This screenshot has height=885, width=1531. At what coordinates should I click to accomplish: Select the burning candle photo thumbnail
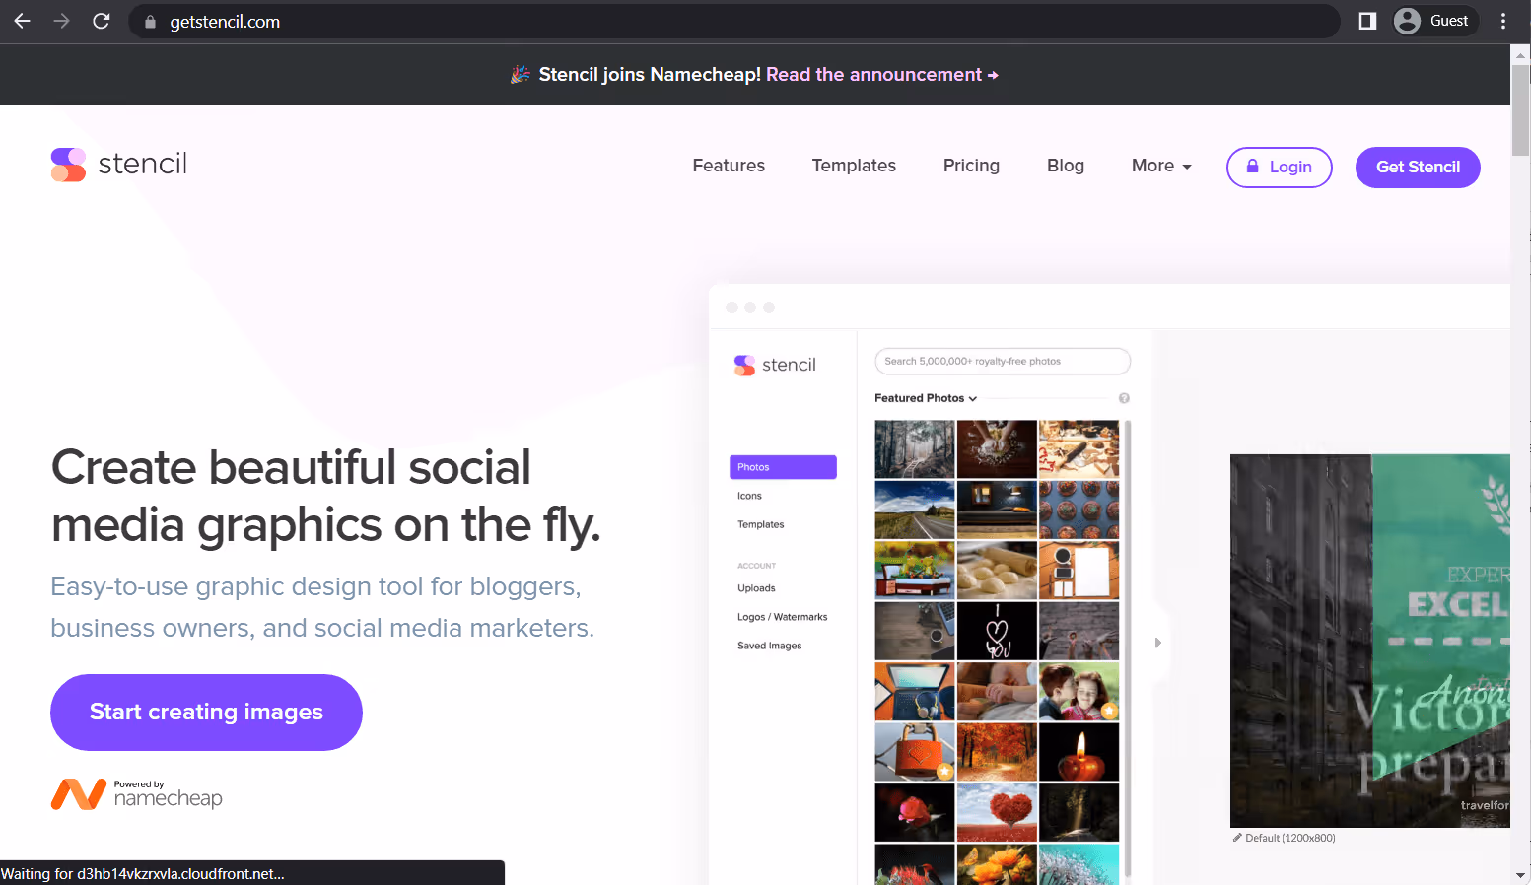(1079, 752)
